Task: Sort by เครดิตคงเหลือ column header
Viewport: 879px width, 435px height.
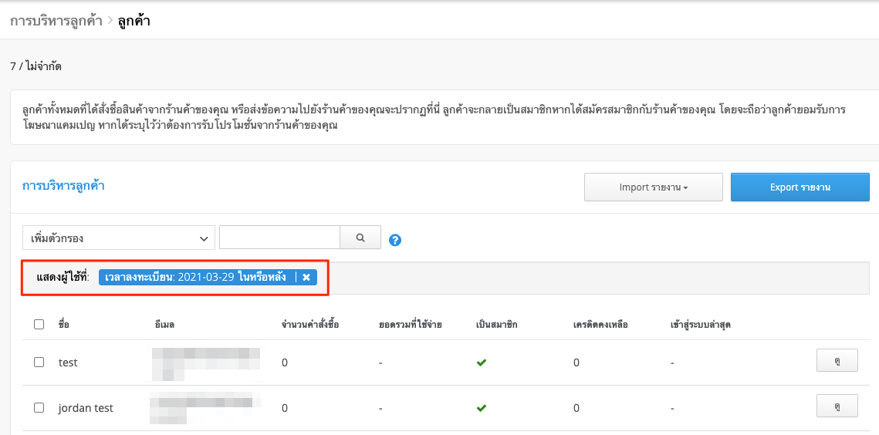Action: pyautogui.click(x=600, y=325)
